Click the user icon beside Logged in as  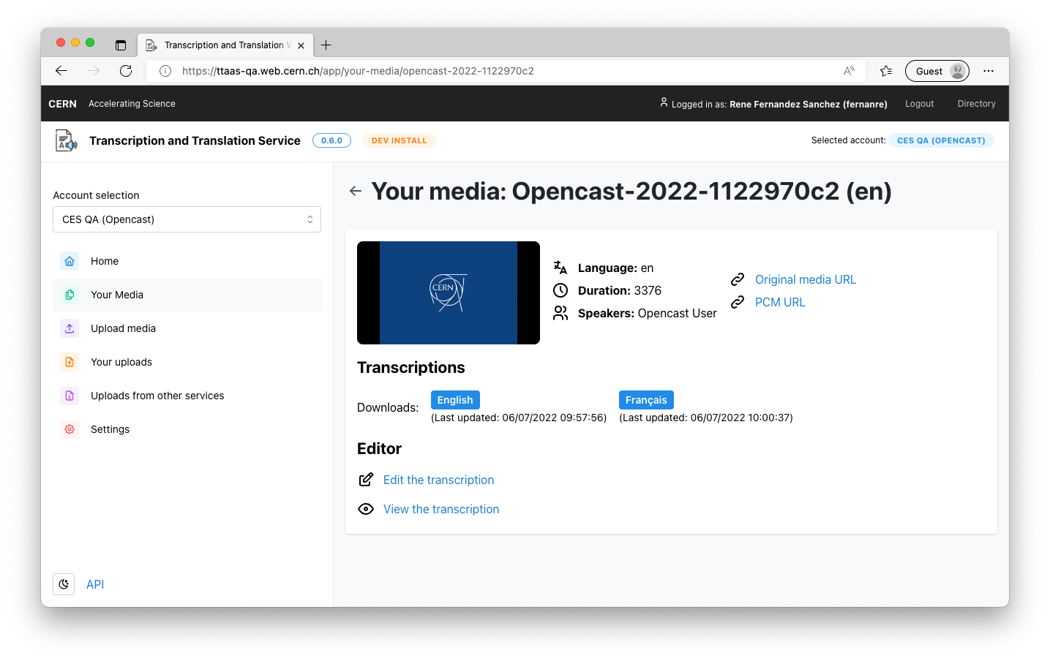(x=664, y=102)
